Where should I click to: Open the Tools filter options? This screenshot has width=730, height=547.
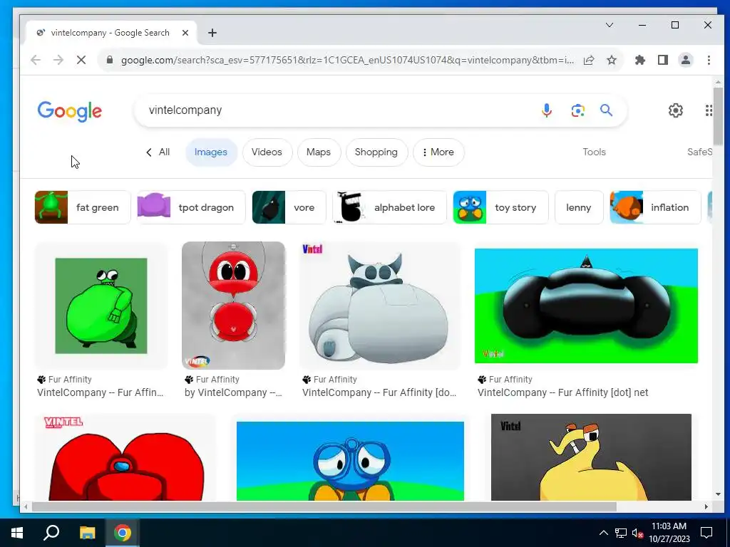tap(594, 152)
